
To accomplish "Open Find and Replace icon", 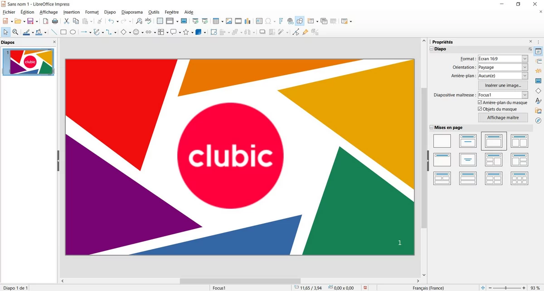I will click(139, 21).
